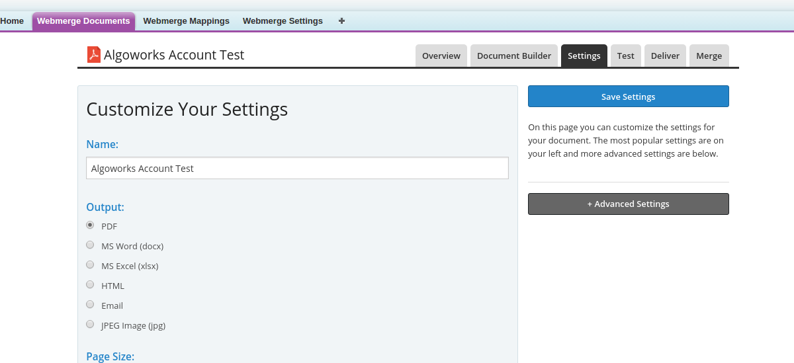Pick HTML as the output type
The image size is (794, 363).
coord(90,285)
